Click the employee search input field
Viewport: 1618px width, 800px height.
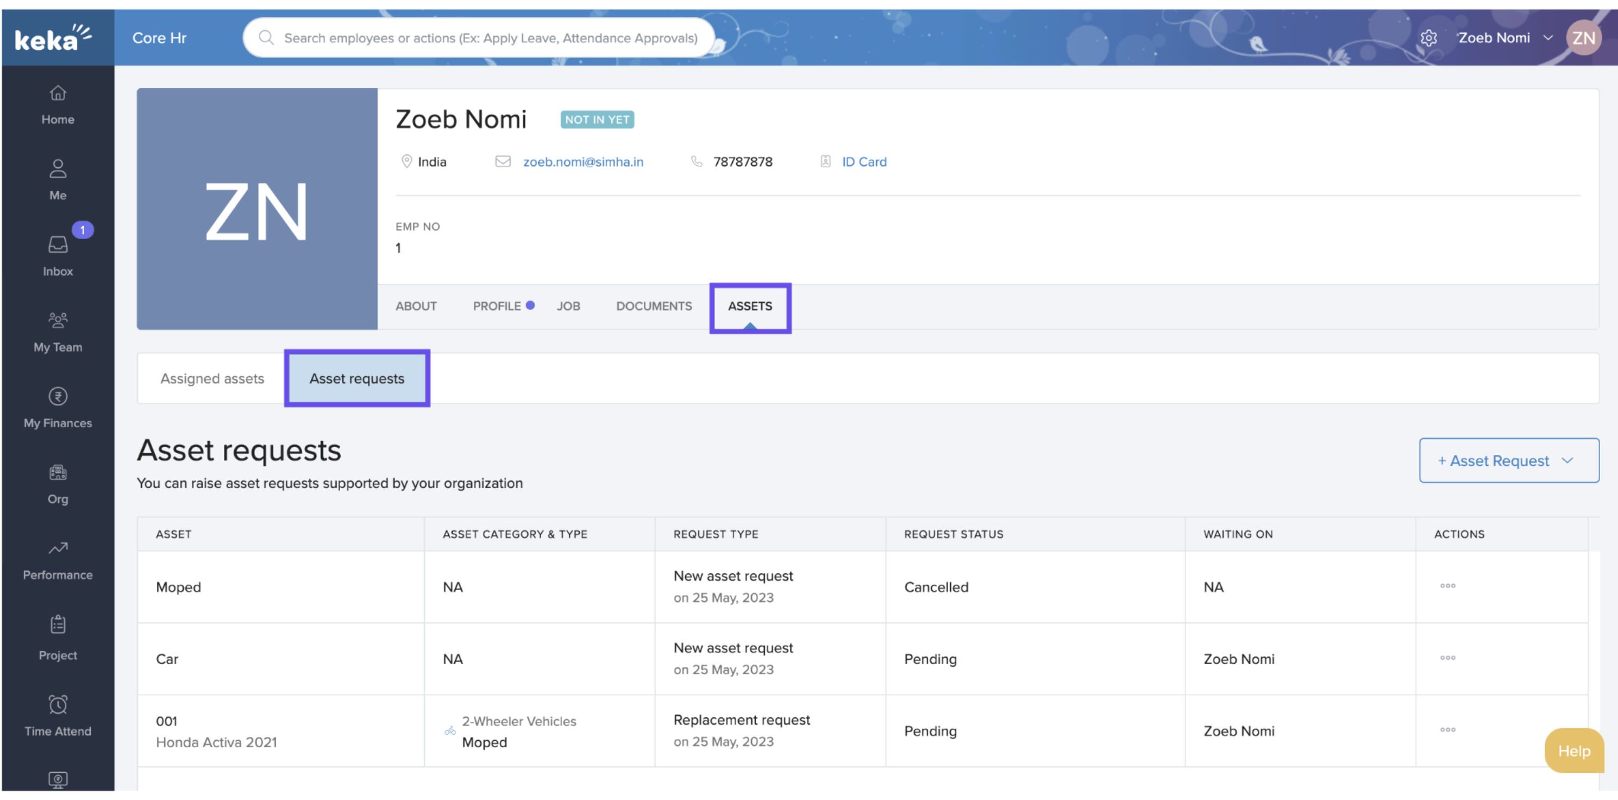pyautogui.click(x=490, y=39)
